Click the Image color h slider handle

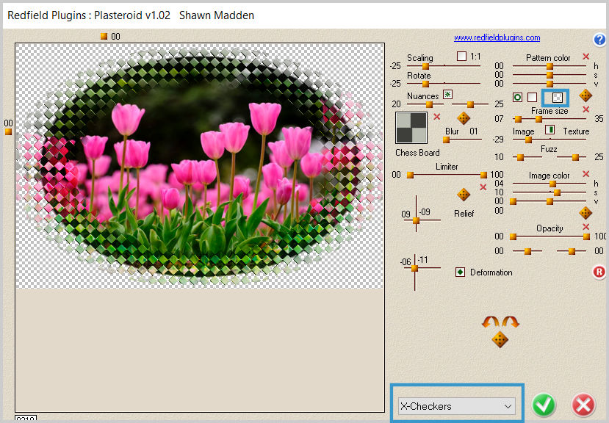tap(552, 184)
